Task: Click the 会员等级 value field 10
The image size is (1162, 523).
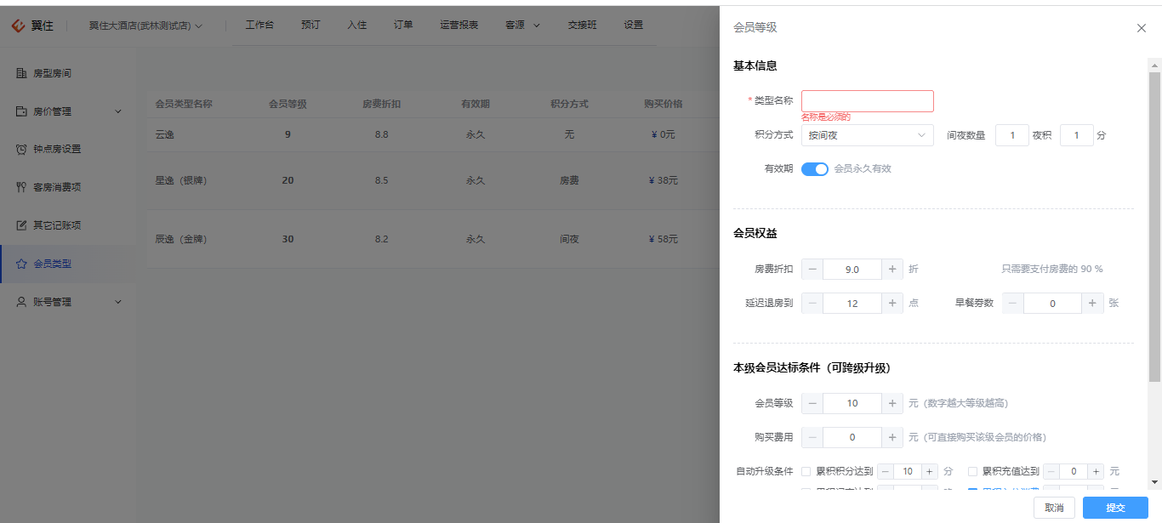Action: (852, 403)
